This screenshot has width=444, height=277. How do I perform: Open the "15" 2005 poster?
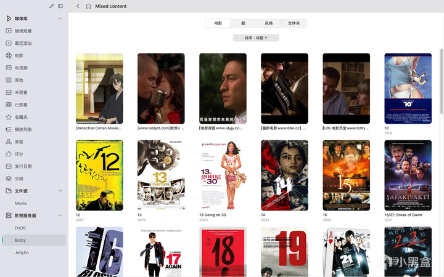347,175
